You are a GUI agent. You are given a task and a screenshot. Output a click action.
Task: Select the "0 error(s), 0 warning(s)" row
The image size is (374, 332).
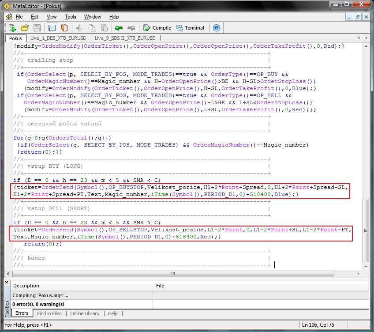pos(190,304)
